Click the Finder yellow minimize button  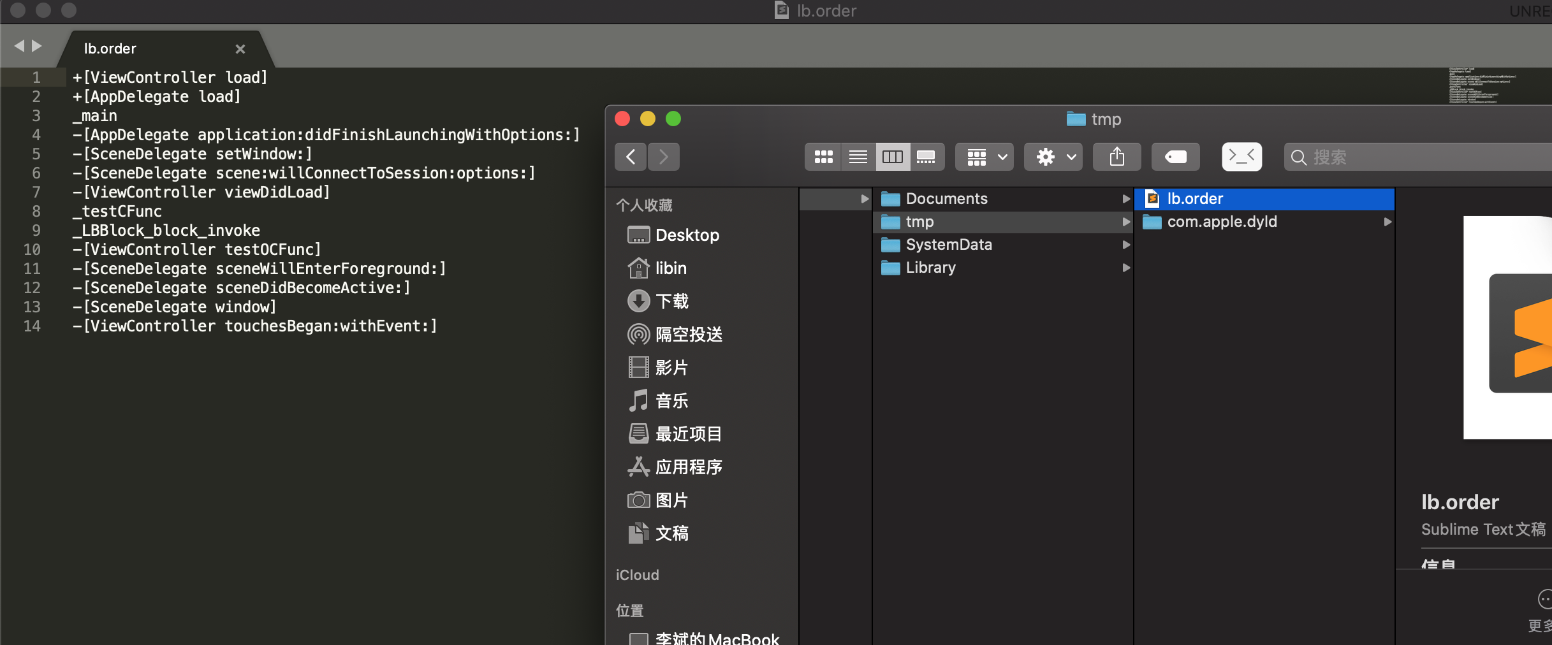coord(648,119)
